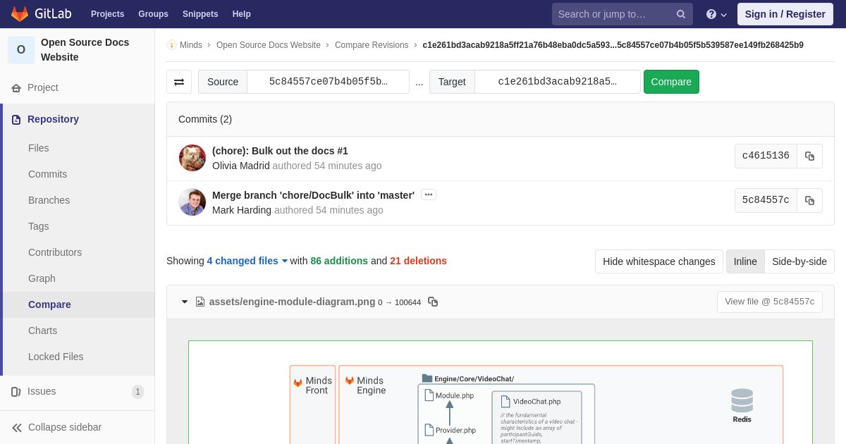Switch to Side-by-side diff view
846x444 pixels.
pos(799,261)
